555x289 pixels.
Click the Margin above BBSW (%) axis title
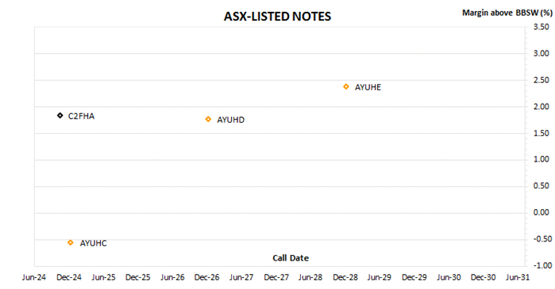(x=507, y=13)
